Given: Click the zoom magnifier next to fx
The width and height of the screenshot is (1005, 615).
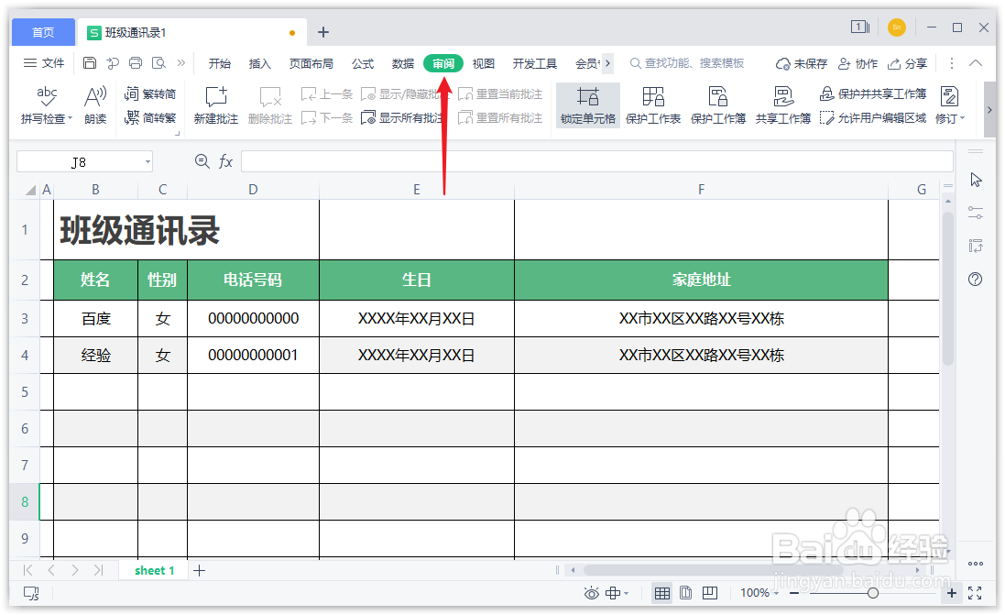Looking at the screenshot, I should [x=202, y=161].
